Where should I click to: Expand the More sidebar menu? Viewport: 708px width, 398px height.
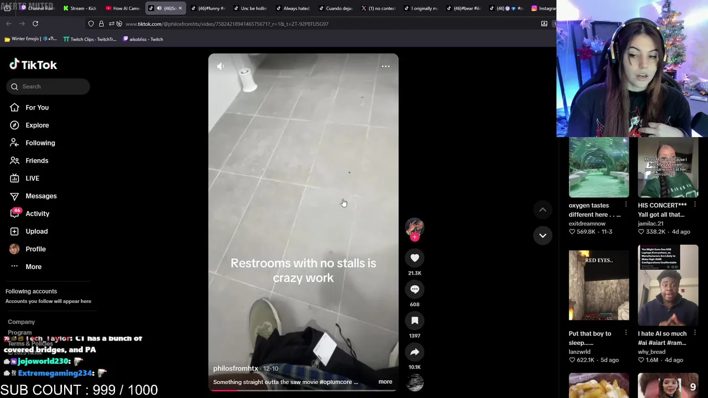click(33, 266)
